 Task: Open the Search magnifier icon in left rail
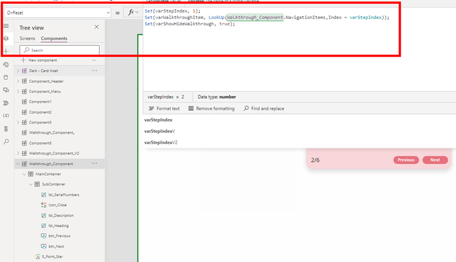click(x=6, y=142)
